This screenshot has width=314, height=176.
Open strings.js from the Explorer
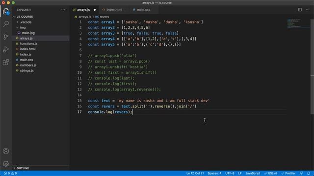coord(41,70)
